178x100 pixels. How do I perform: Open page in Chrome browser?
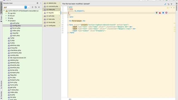pos(157,13)
